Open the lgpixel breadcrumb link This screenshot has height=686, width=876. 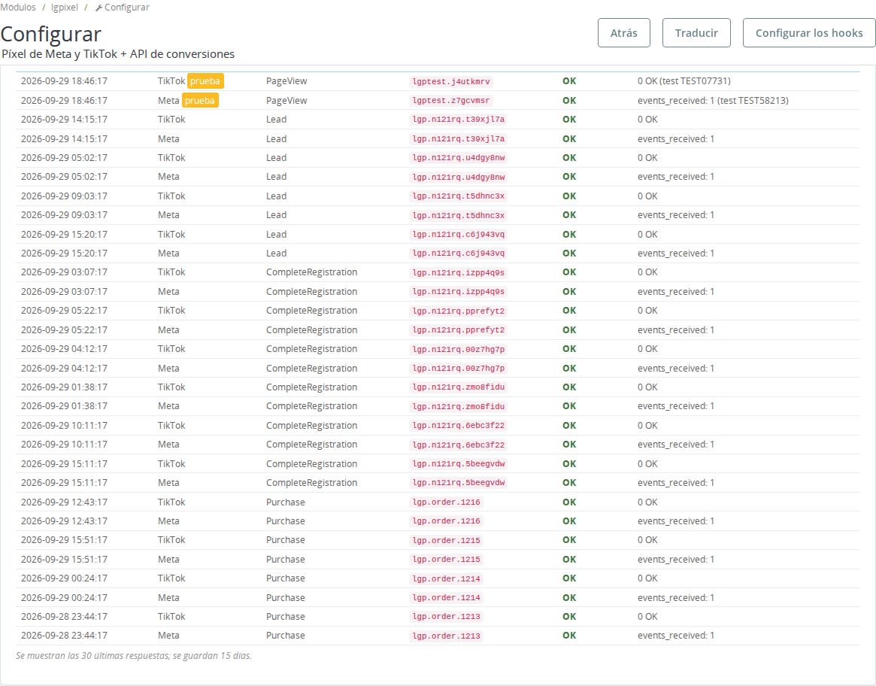tap(65, 8)
